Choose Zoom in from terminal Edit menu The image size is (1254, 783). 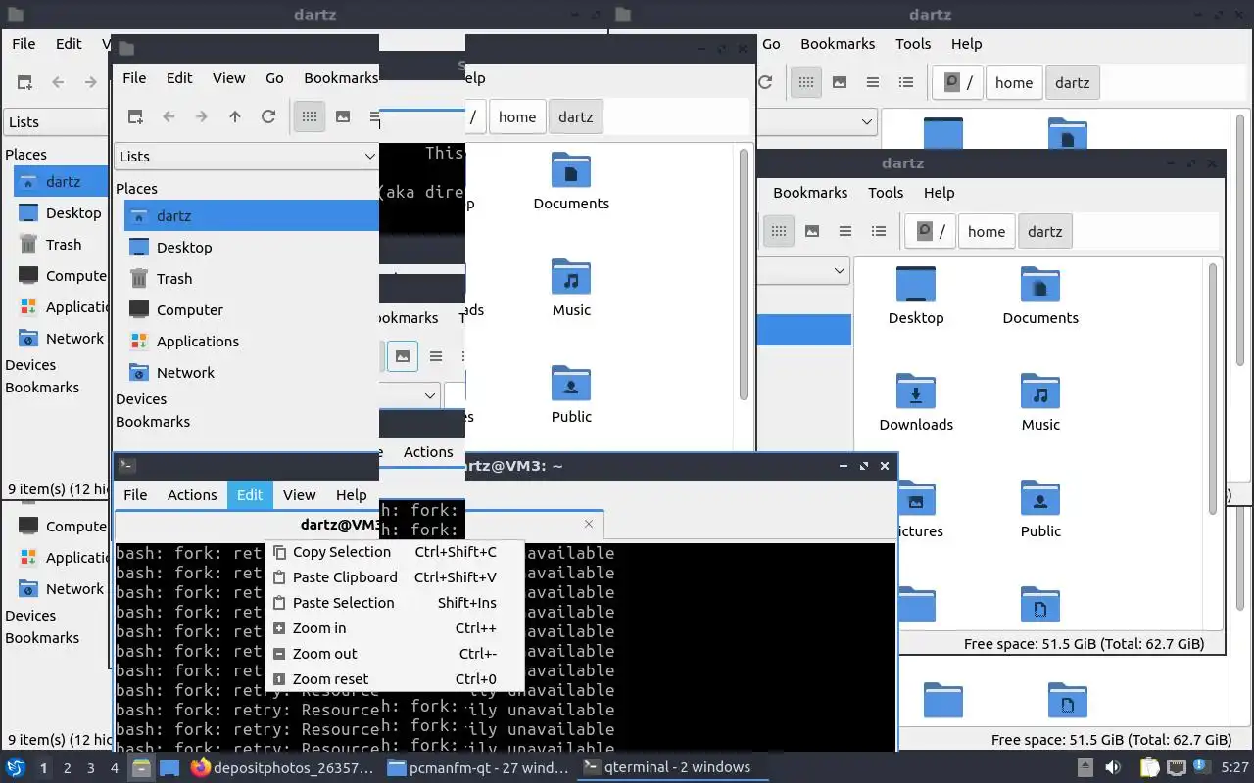395,628
